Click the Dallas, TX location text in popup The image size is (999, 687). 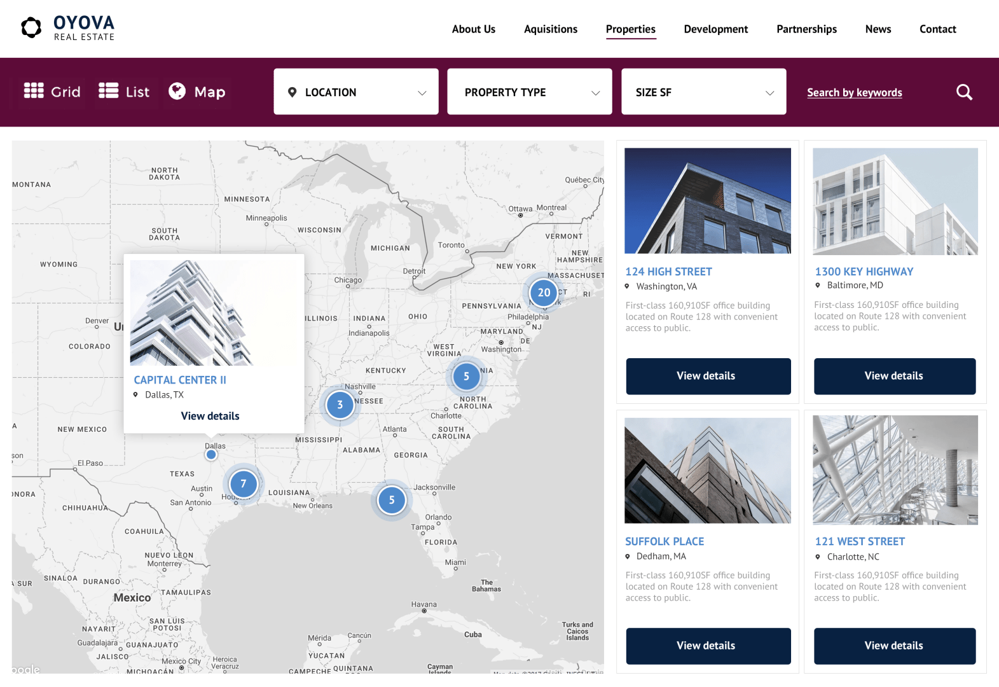(x=164, y=394)
